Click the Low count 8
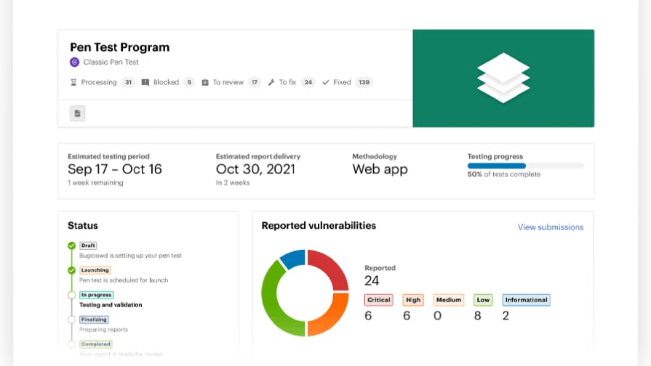This screenshot has height=366, width=651. tap(477, 316)
